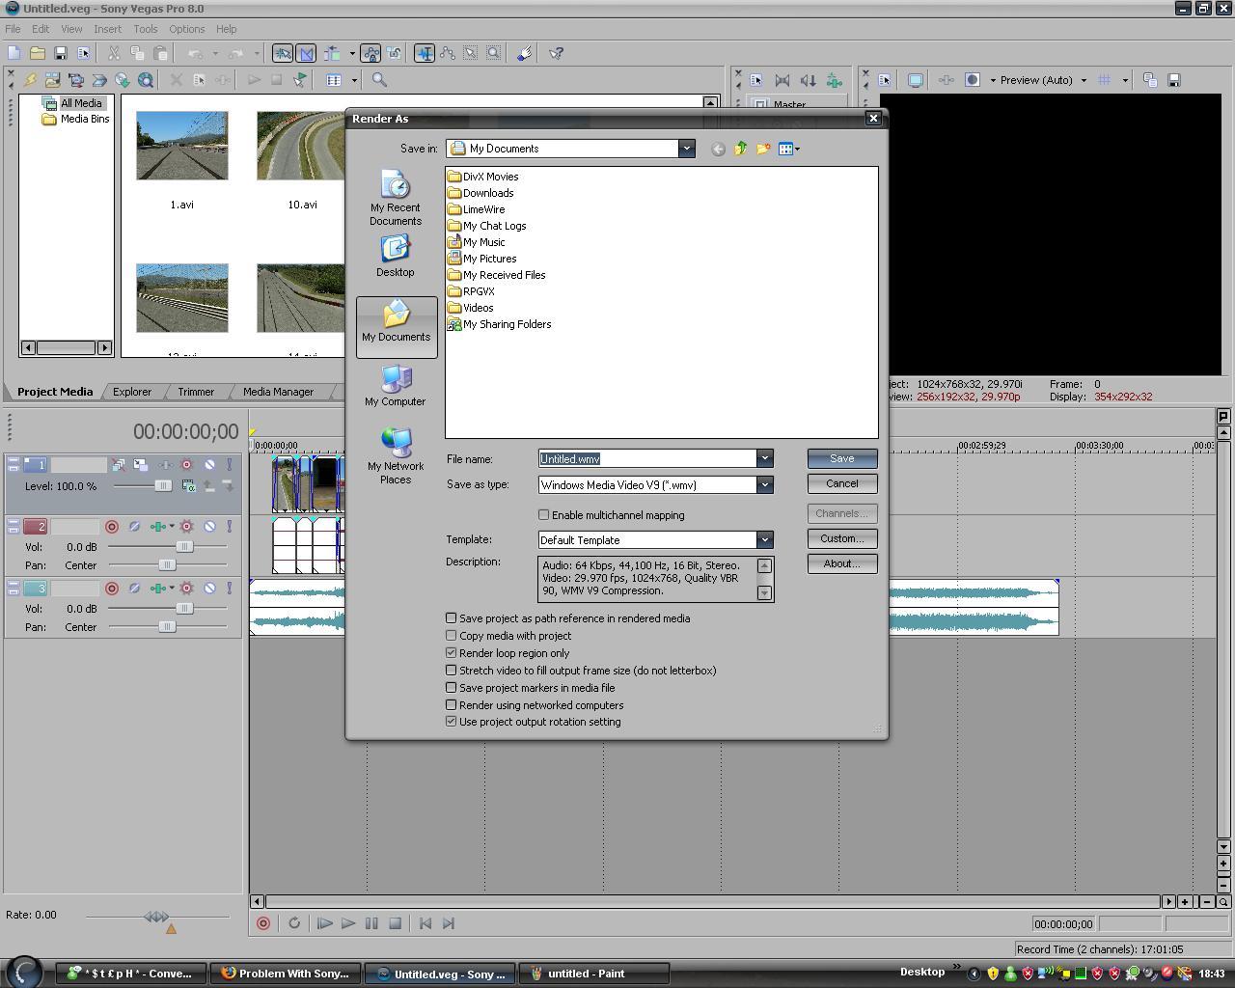Check Stretch video to fill output frame size
The width and height of the screenshot is (1235, 988).
pyautogui.click(x=452, y=671)
